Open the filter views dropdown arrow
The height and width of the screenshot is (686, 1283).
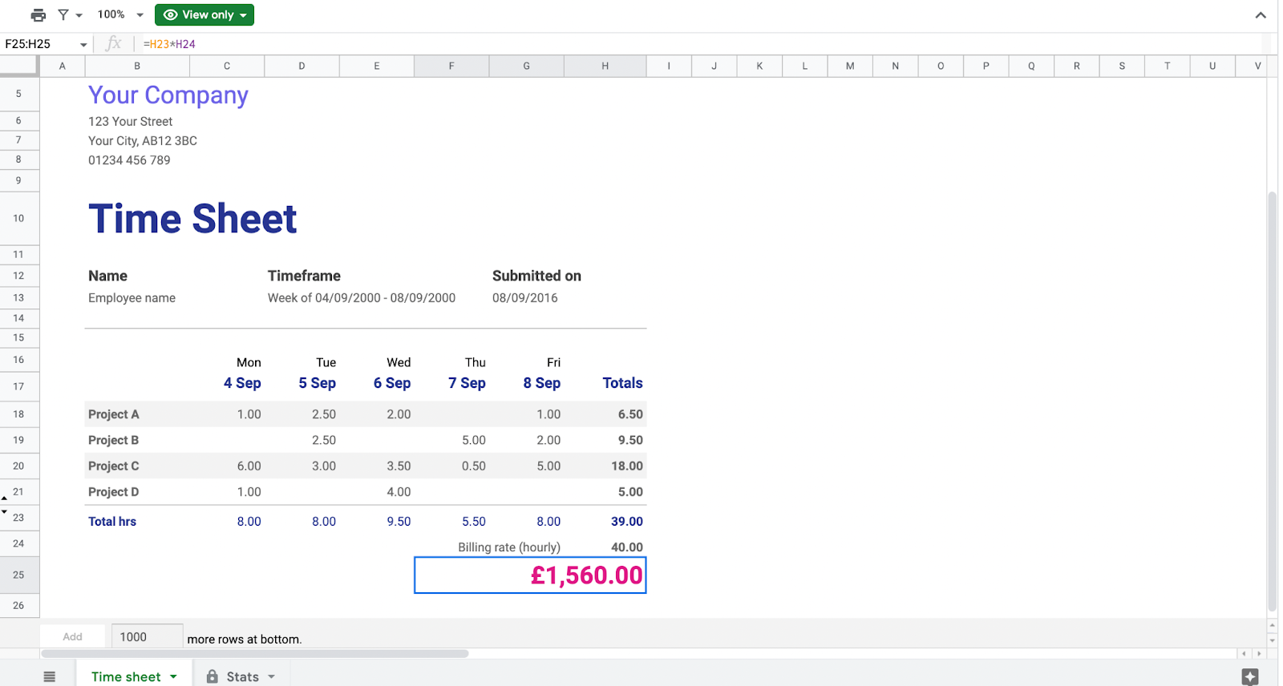(79, 15)
